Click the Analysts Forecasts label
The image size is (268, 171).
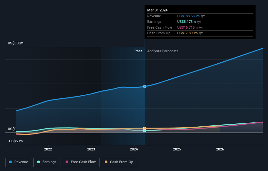(x=163, y=51)
